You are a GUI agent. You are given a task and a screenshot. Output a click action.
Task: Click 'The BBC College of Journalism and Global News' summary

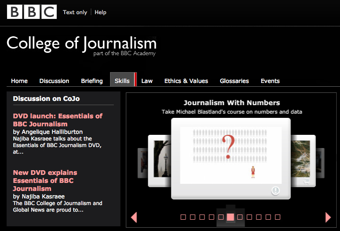[58, 206]
